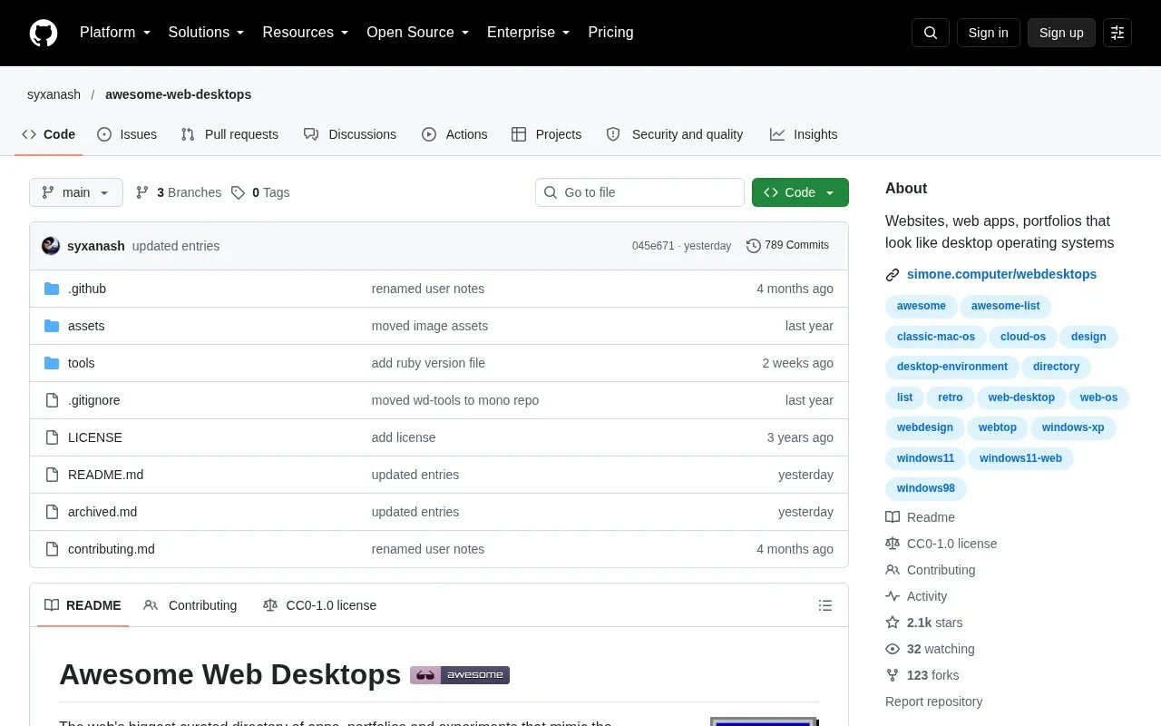Click the LICENSE file icon
The image size is (1161, 726).
52,437
